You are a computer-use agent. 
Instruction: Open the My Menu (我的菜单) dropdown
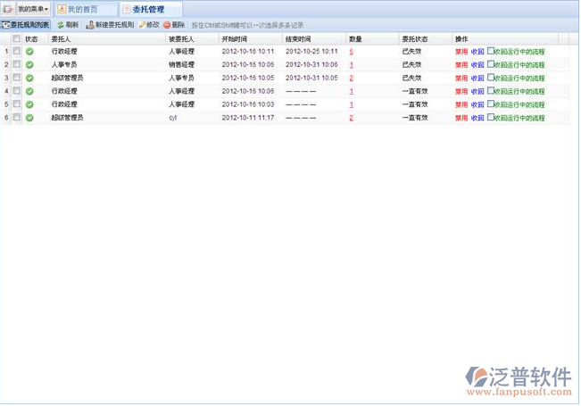click(x=33, y=9)
